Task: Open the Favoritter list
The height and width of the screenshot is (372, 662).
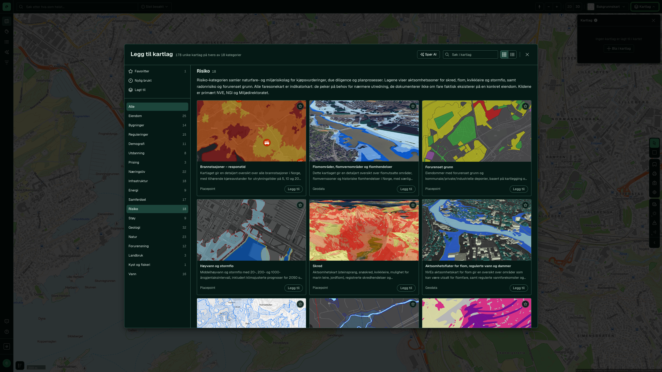Action: click(x=157, y=71)
